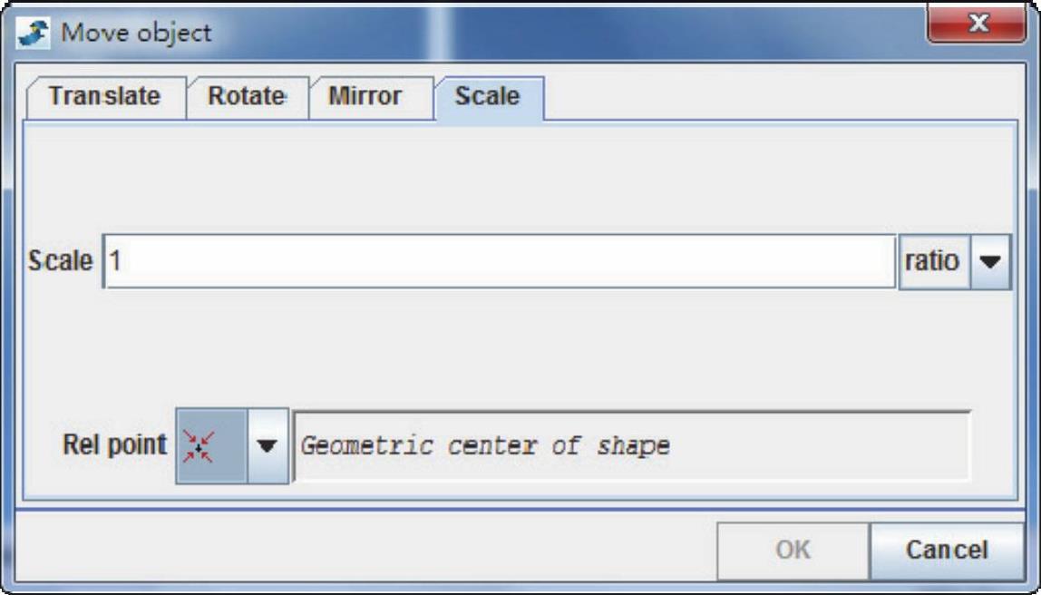
Task: Click the Geometric center of shape field
Action: (631, 446)
